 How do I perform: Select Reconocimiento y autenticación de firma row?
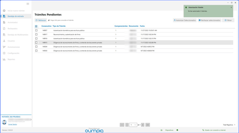pos(134,34)
